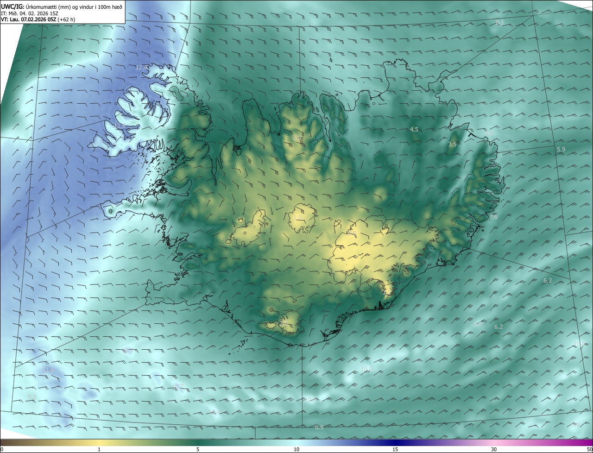Click the map value label '11.6'
This screenshot has width=593, height=453.
pyautogui.click(x=49, y=369)
